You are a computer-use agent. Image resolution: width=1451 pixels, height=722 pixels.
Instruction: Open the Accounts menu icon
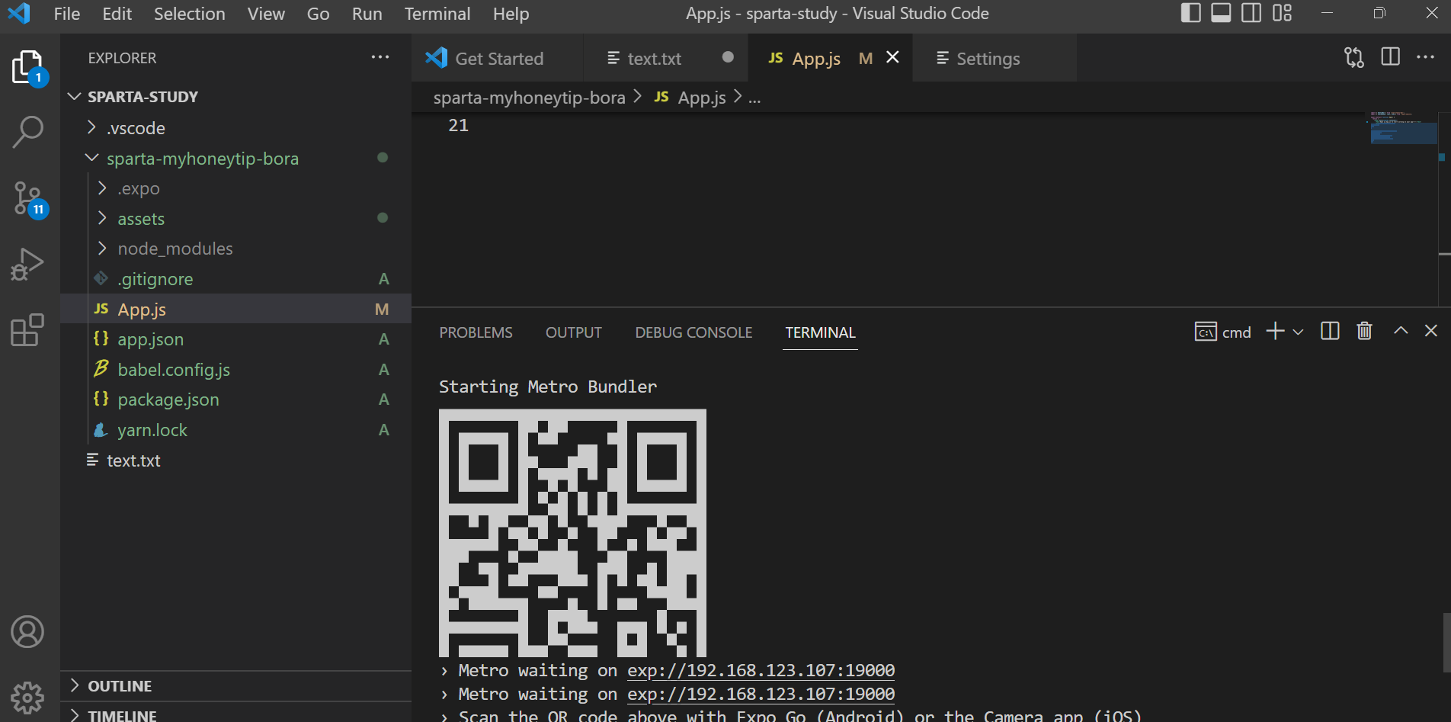pos(27,632)
